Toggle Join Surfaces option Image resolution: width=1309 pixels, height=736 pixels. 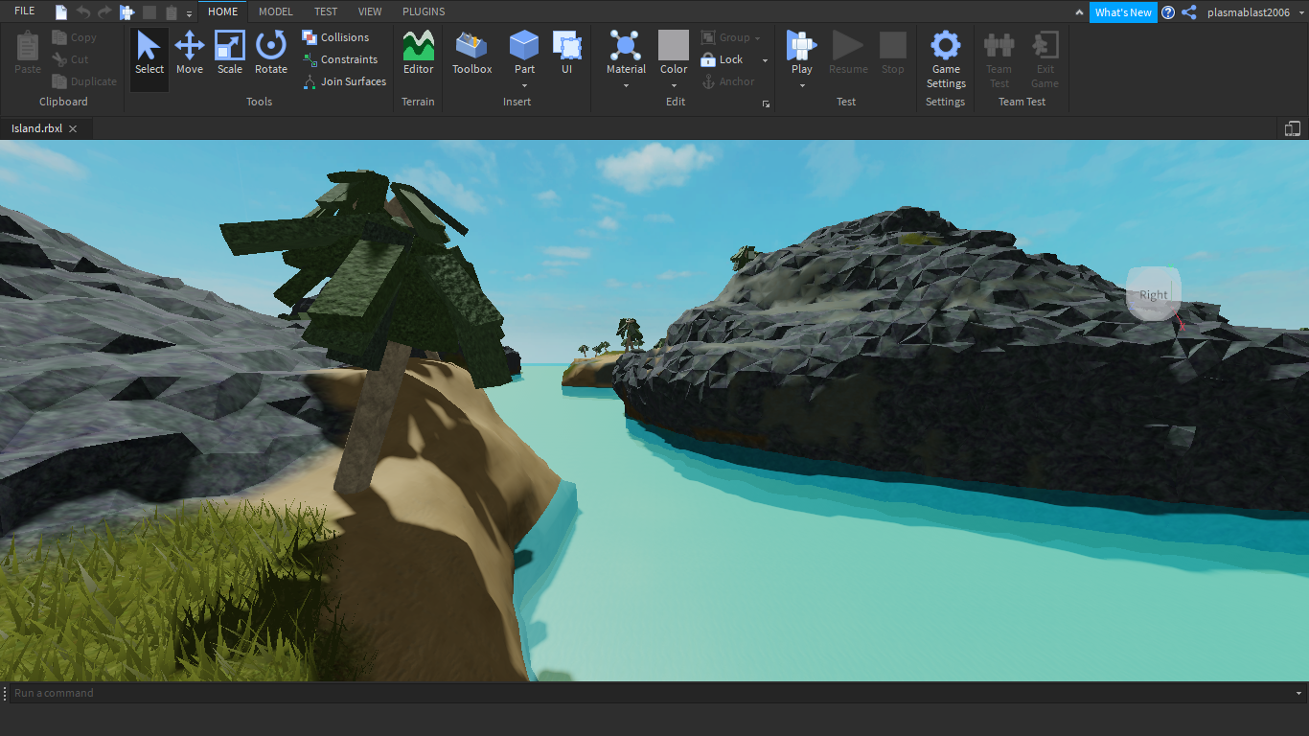(345, 81)
